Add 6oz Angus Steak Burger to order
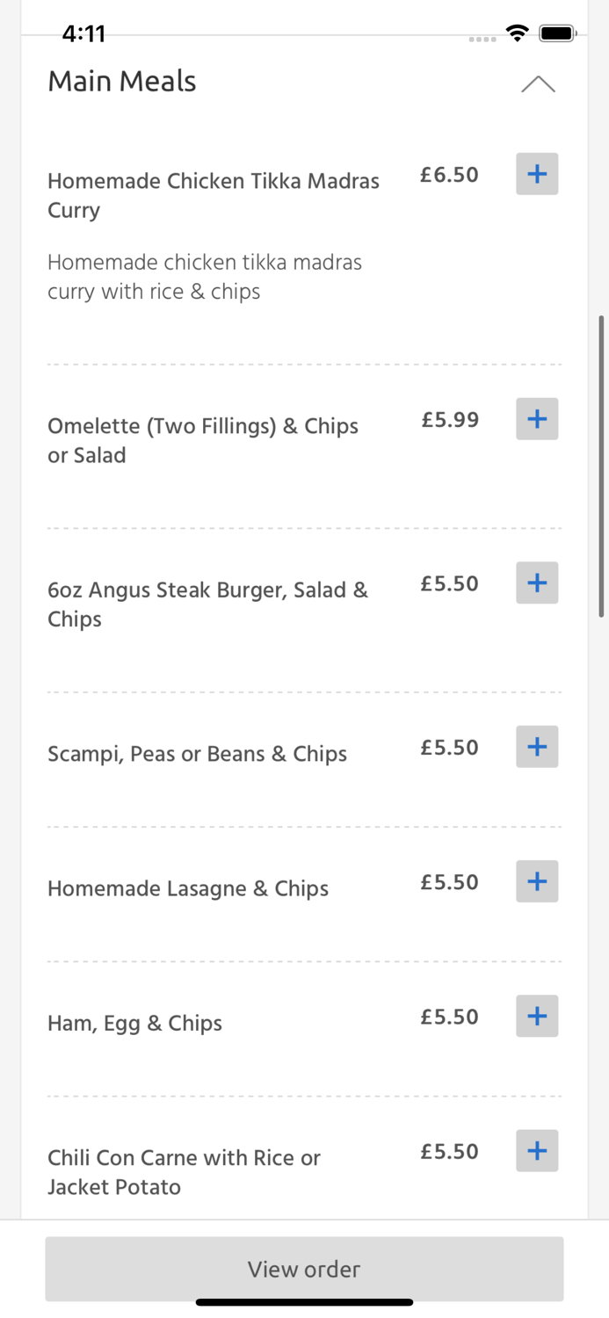This screenshot has height=1318, width=609. click(x=537, y=583)
